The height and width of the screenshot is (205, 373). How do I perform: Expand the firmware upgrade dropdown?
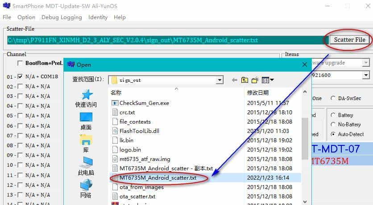click(x=366, y=63)
